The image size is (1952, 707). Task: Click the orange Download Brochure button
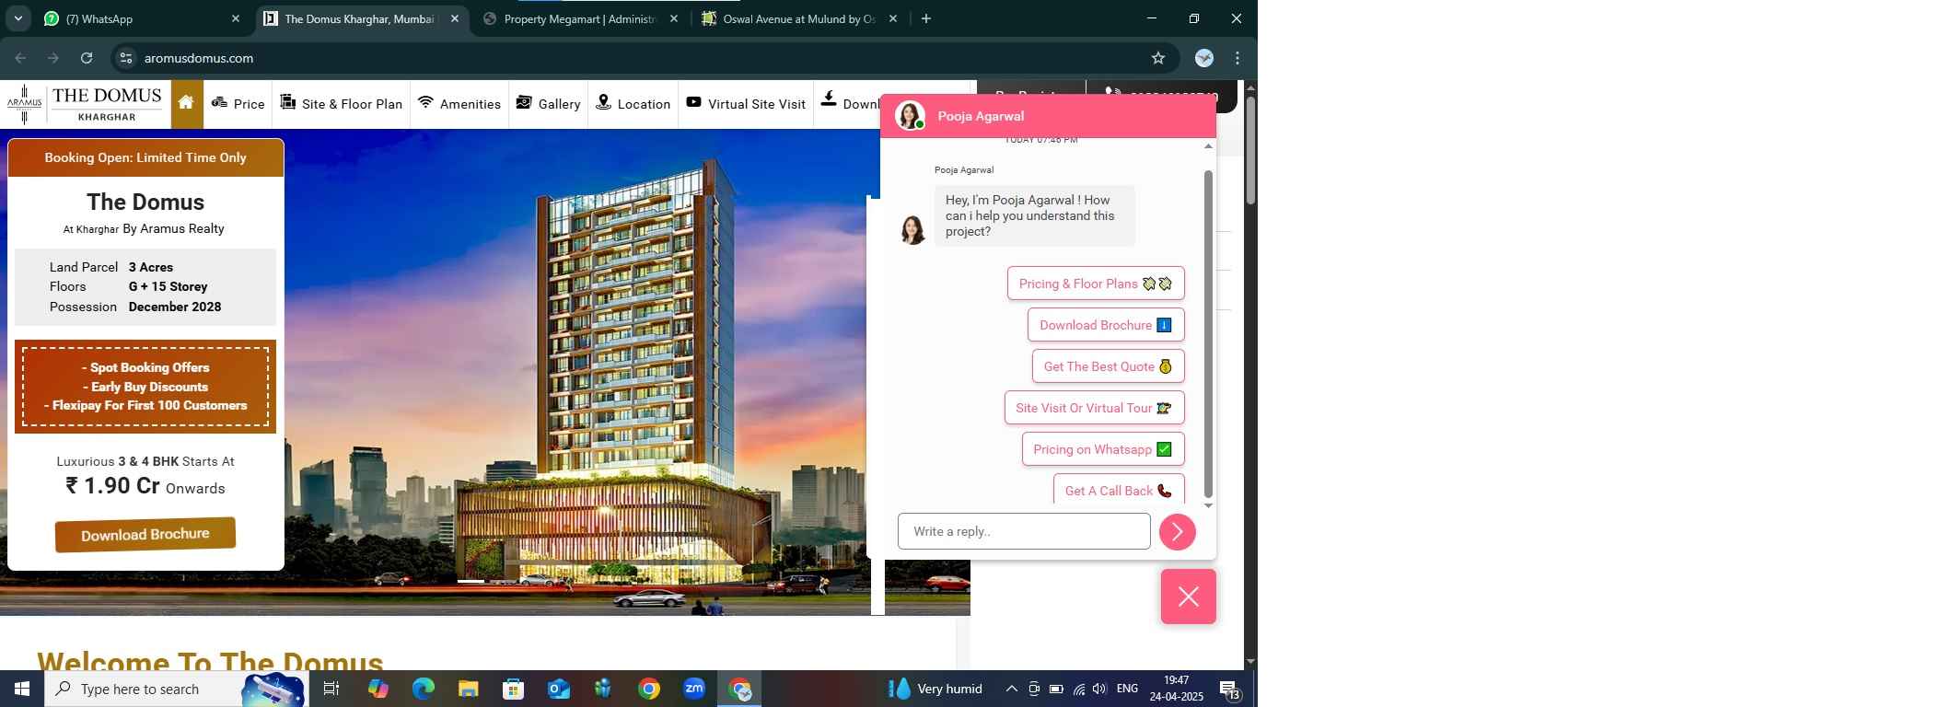[145, 535]
